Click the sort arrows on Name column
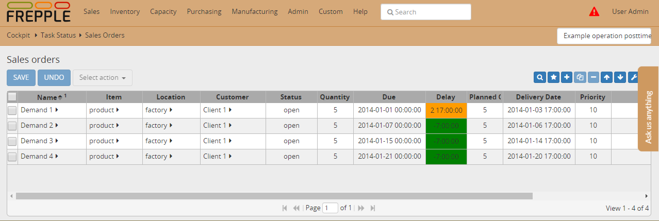 60,97
